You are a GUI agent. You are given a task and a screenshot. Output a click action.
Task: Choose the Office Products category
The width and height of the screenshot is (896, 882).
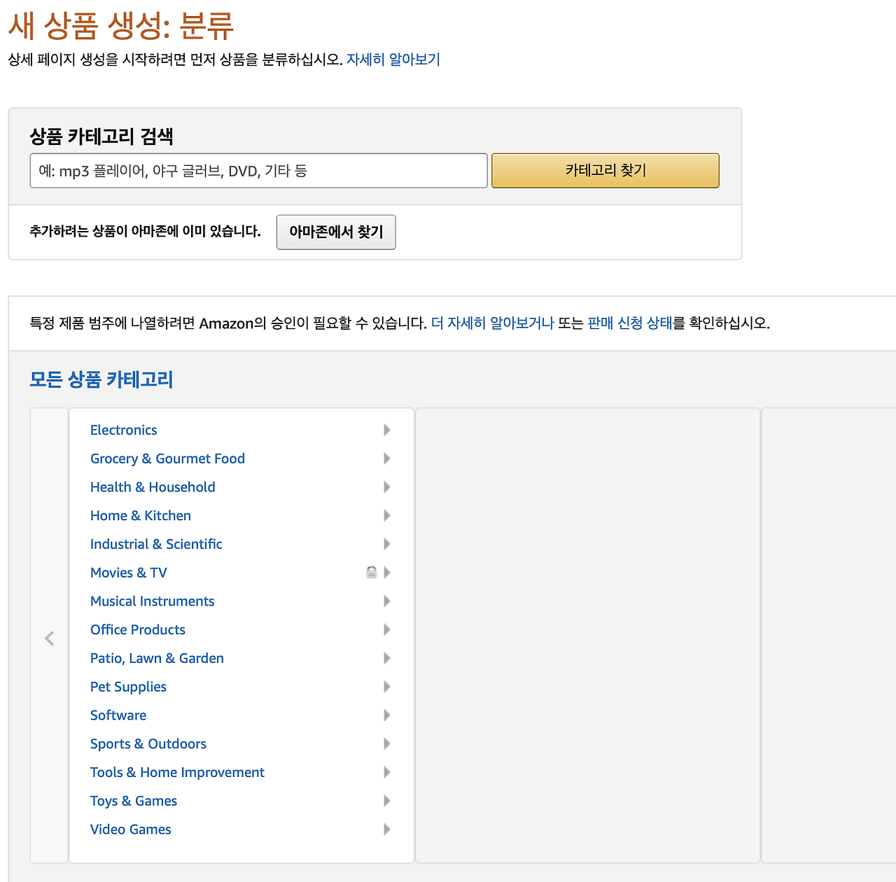[138, 630]
